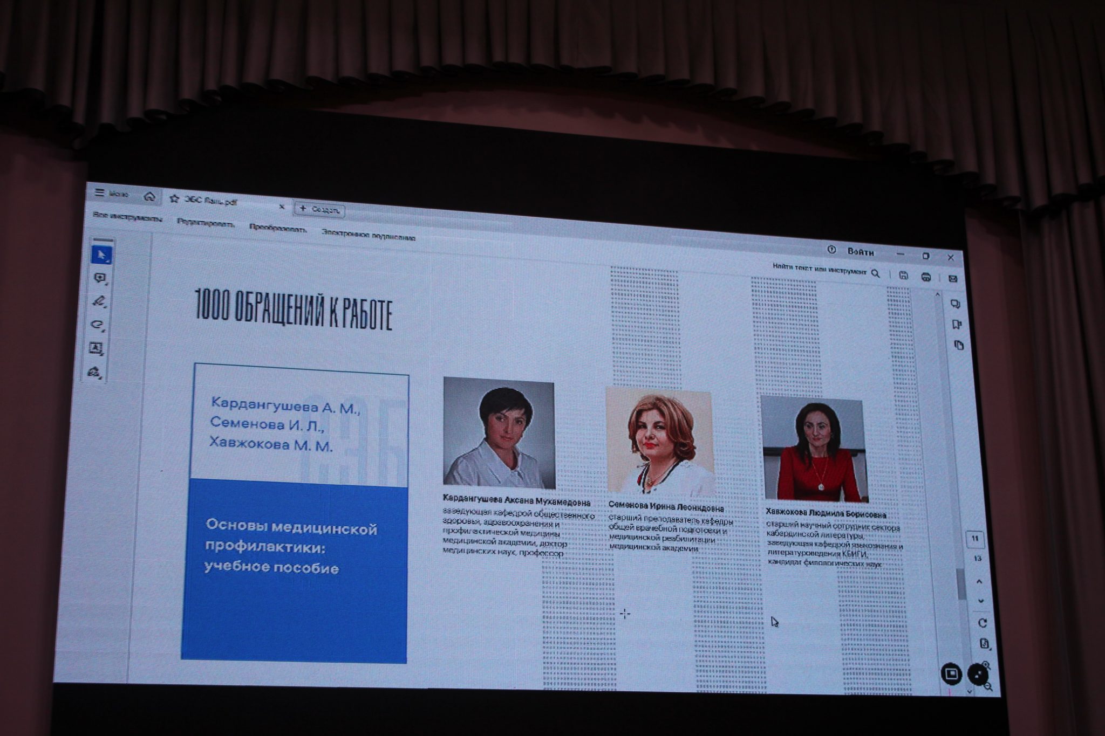Switch to the Преобразовать tab

pyautogui.click(x=278, y=229)
